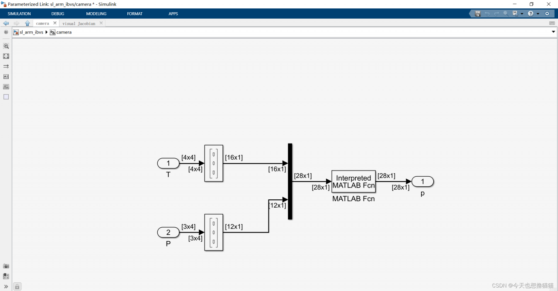Navigate back with the blue left arrow

[x=6, y=23]
